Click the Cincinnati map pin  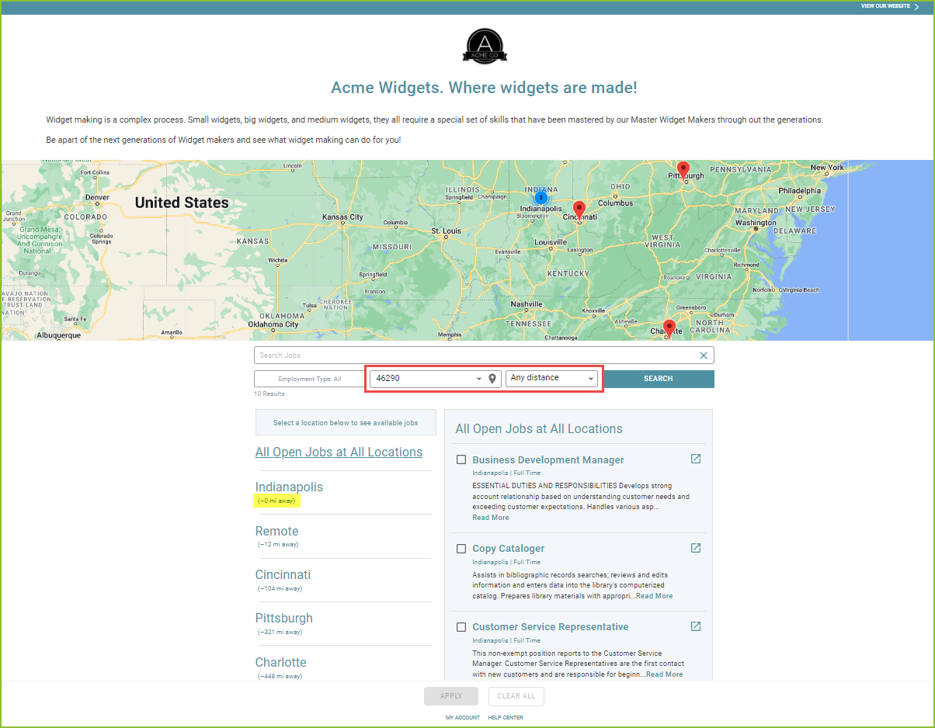point(579,210)
